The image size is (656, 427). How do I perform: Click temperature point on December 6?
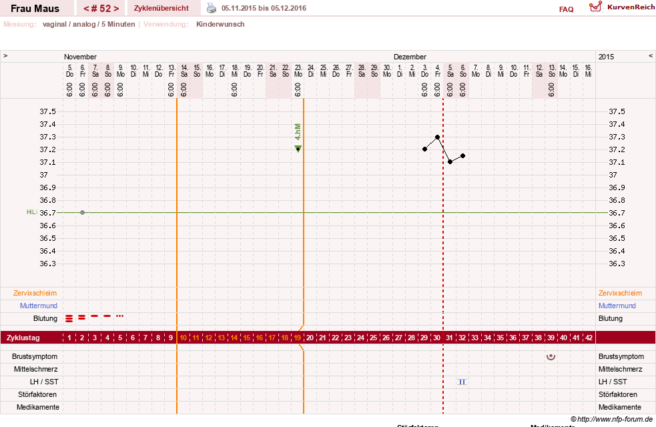coord(462,155)
